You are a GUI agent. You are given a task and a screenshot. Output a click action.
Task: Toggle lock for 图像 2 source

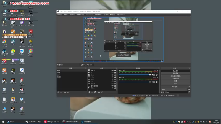[115, 71]
